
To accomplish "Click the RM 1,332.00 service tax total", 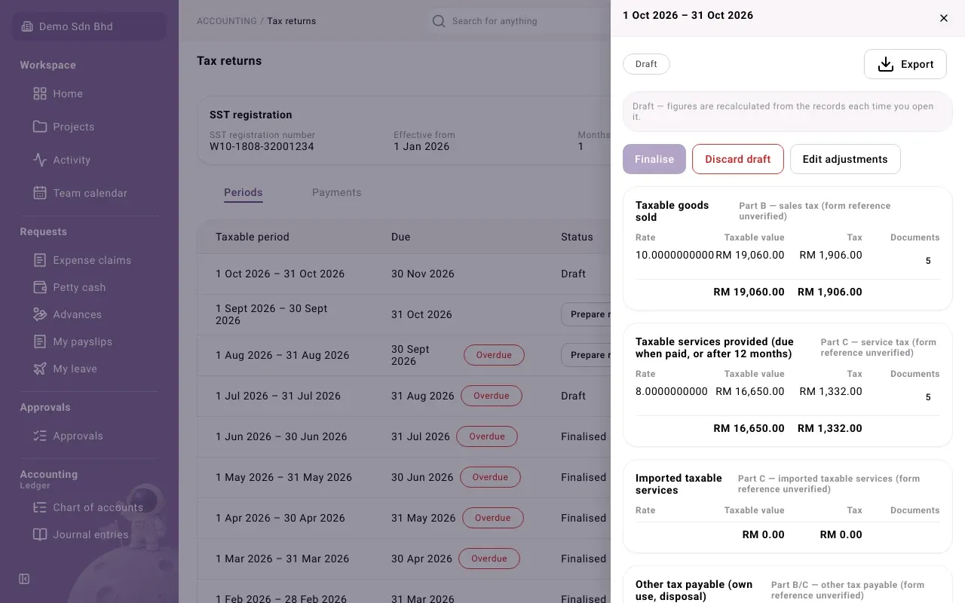I will 829,428.
